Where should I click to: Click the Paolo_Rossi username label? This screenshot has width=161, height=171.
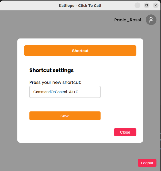point(128,20)
